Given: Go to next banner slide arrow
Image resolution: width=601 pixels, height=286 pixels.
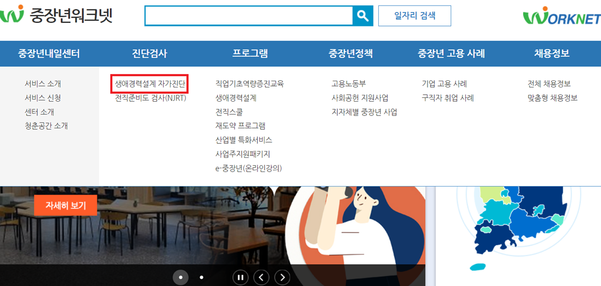Looking at the screenshot, I should click(283, 277).
